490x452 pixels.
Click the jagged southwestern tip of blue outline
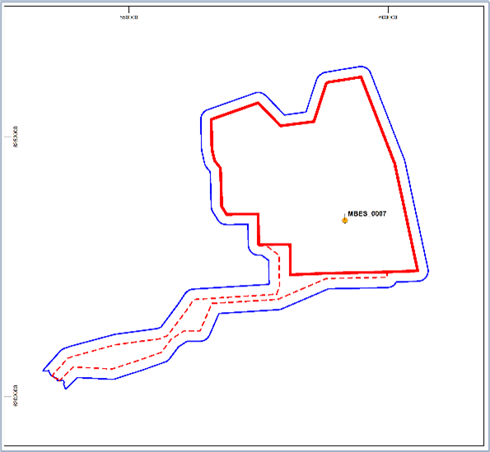click(54, 378)
